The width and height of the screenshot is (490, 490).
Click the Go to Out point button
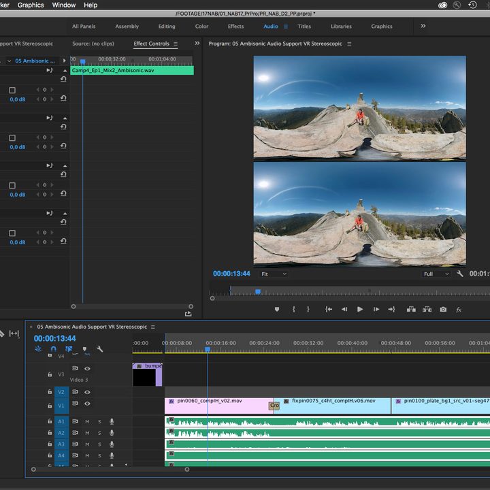pos(391,310)
